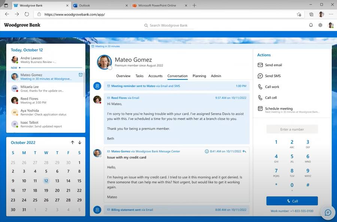Select Reed Flores Meeting at 3:00 PM entry
Screen dimensions: 337x222
[45, 100]
